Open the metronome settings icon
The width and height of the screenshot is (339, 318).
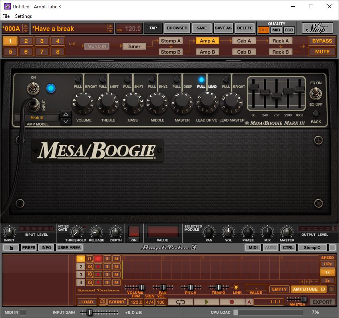(x=103, y=302)
